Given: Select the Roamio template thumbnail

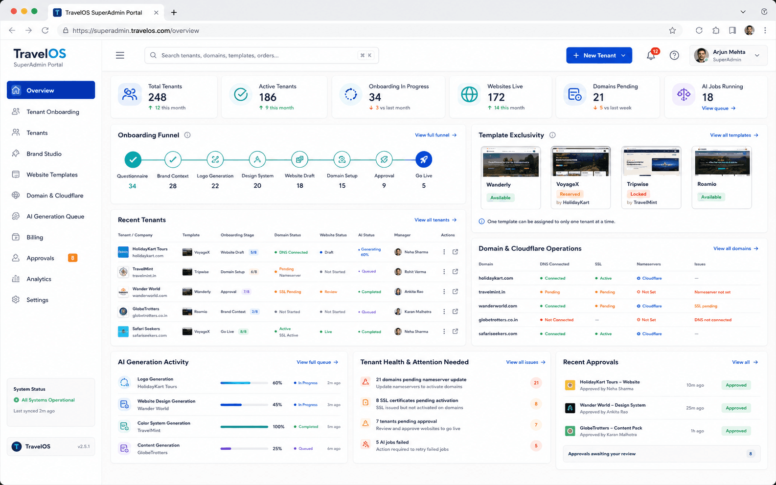Looking at the screenshot, I should 722,161.
